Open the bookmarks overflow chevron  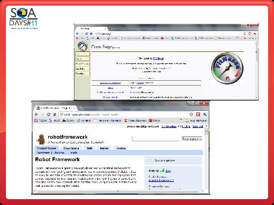181,119
